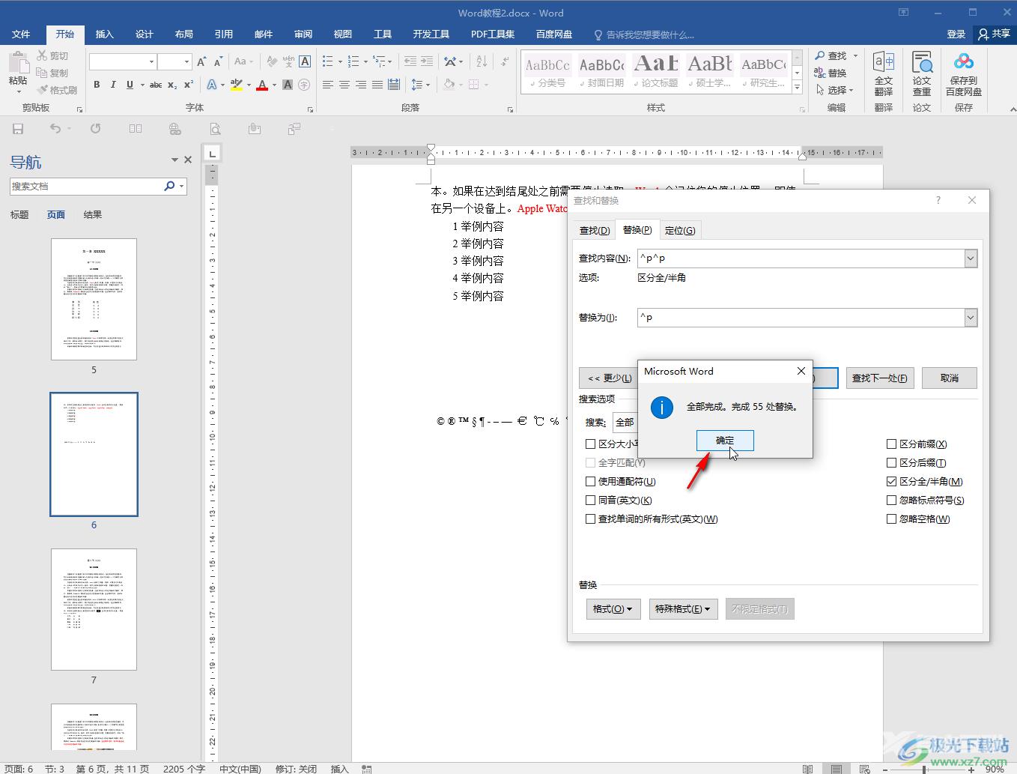
Task: Expand the 替换为 history dropdown
Action: [971, 318]
